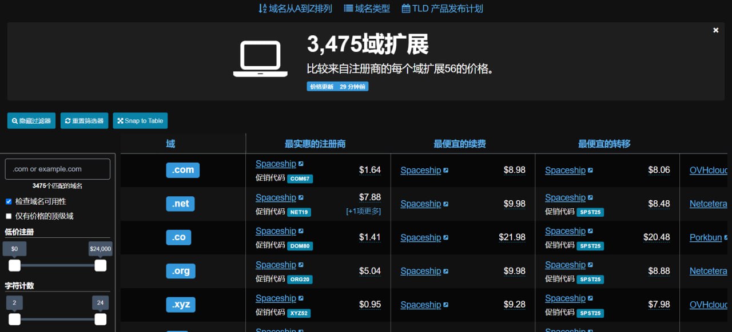Sort by 最实惠的注册商 column header

(x=315, y=144)
